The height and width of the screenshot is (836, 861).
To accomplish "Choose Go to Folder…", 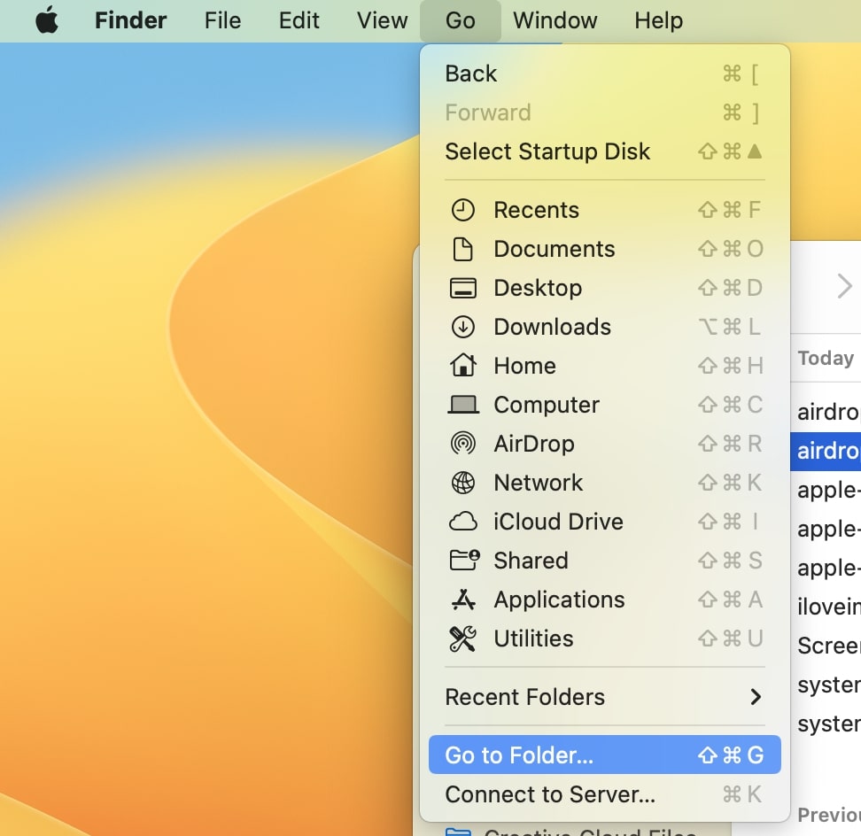I will coord(605,755).
